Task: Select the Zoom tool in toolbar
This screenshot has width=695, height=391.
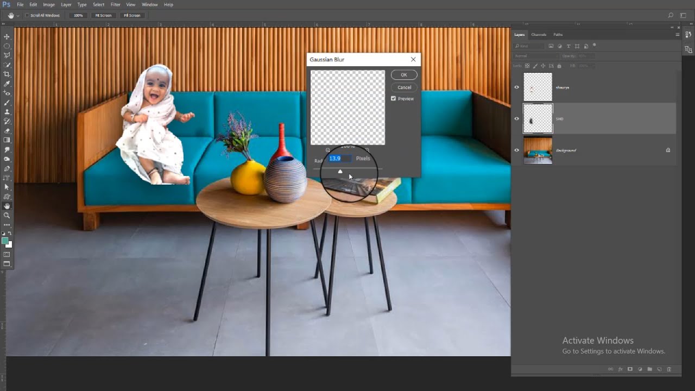Action: click(x=7, y=216)
